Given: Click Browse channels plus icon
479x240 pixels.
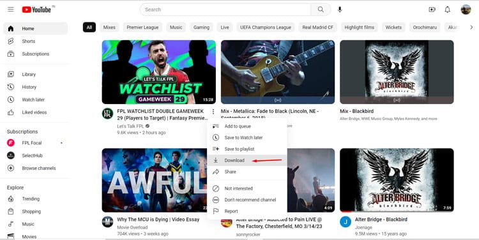Looking at the screenshot, I should click(11, 169).
